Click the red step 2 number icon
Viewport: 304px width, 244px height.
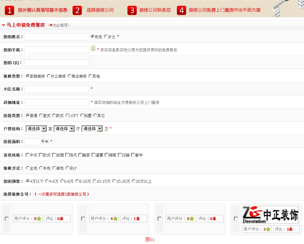77,10
